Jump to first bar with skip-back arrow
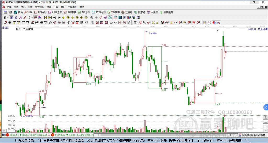The width and height of the screenshot is (268, 143). tap(45, 17)
